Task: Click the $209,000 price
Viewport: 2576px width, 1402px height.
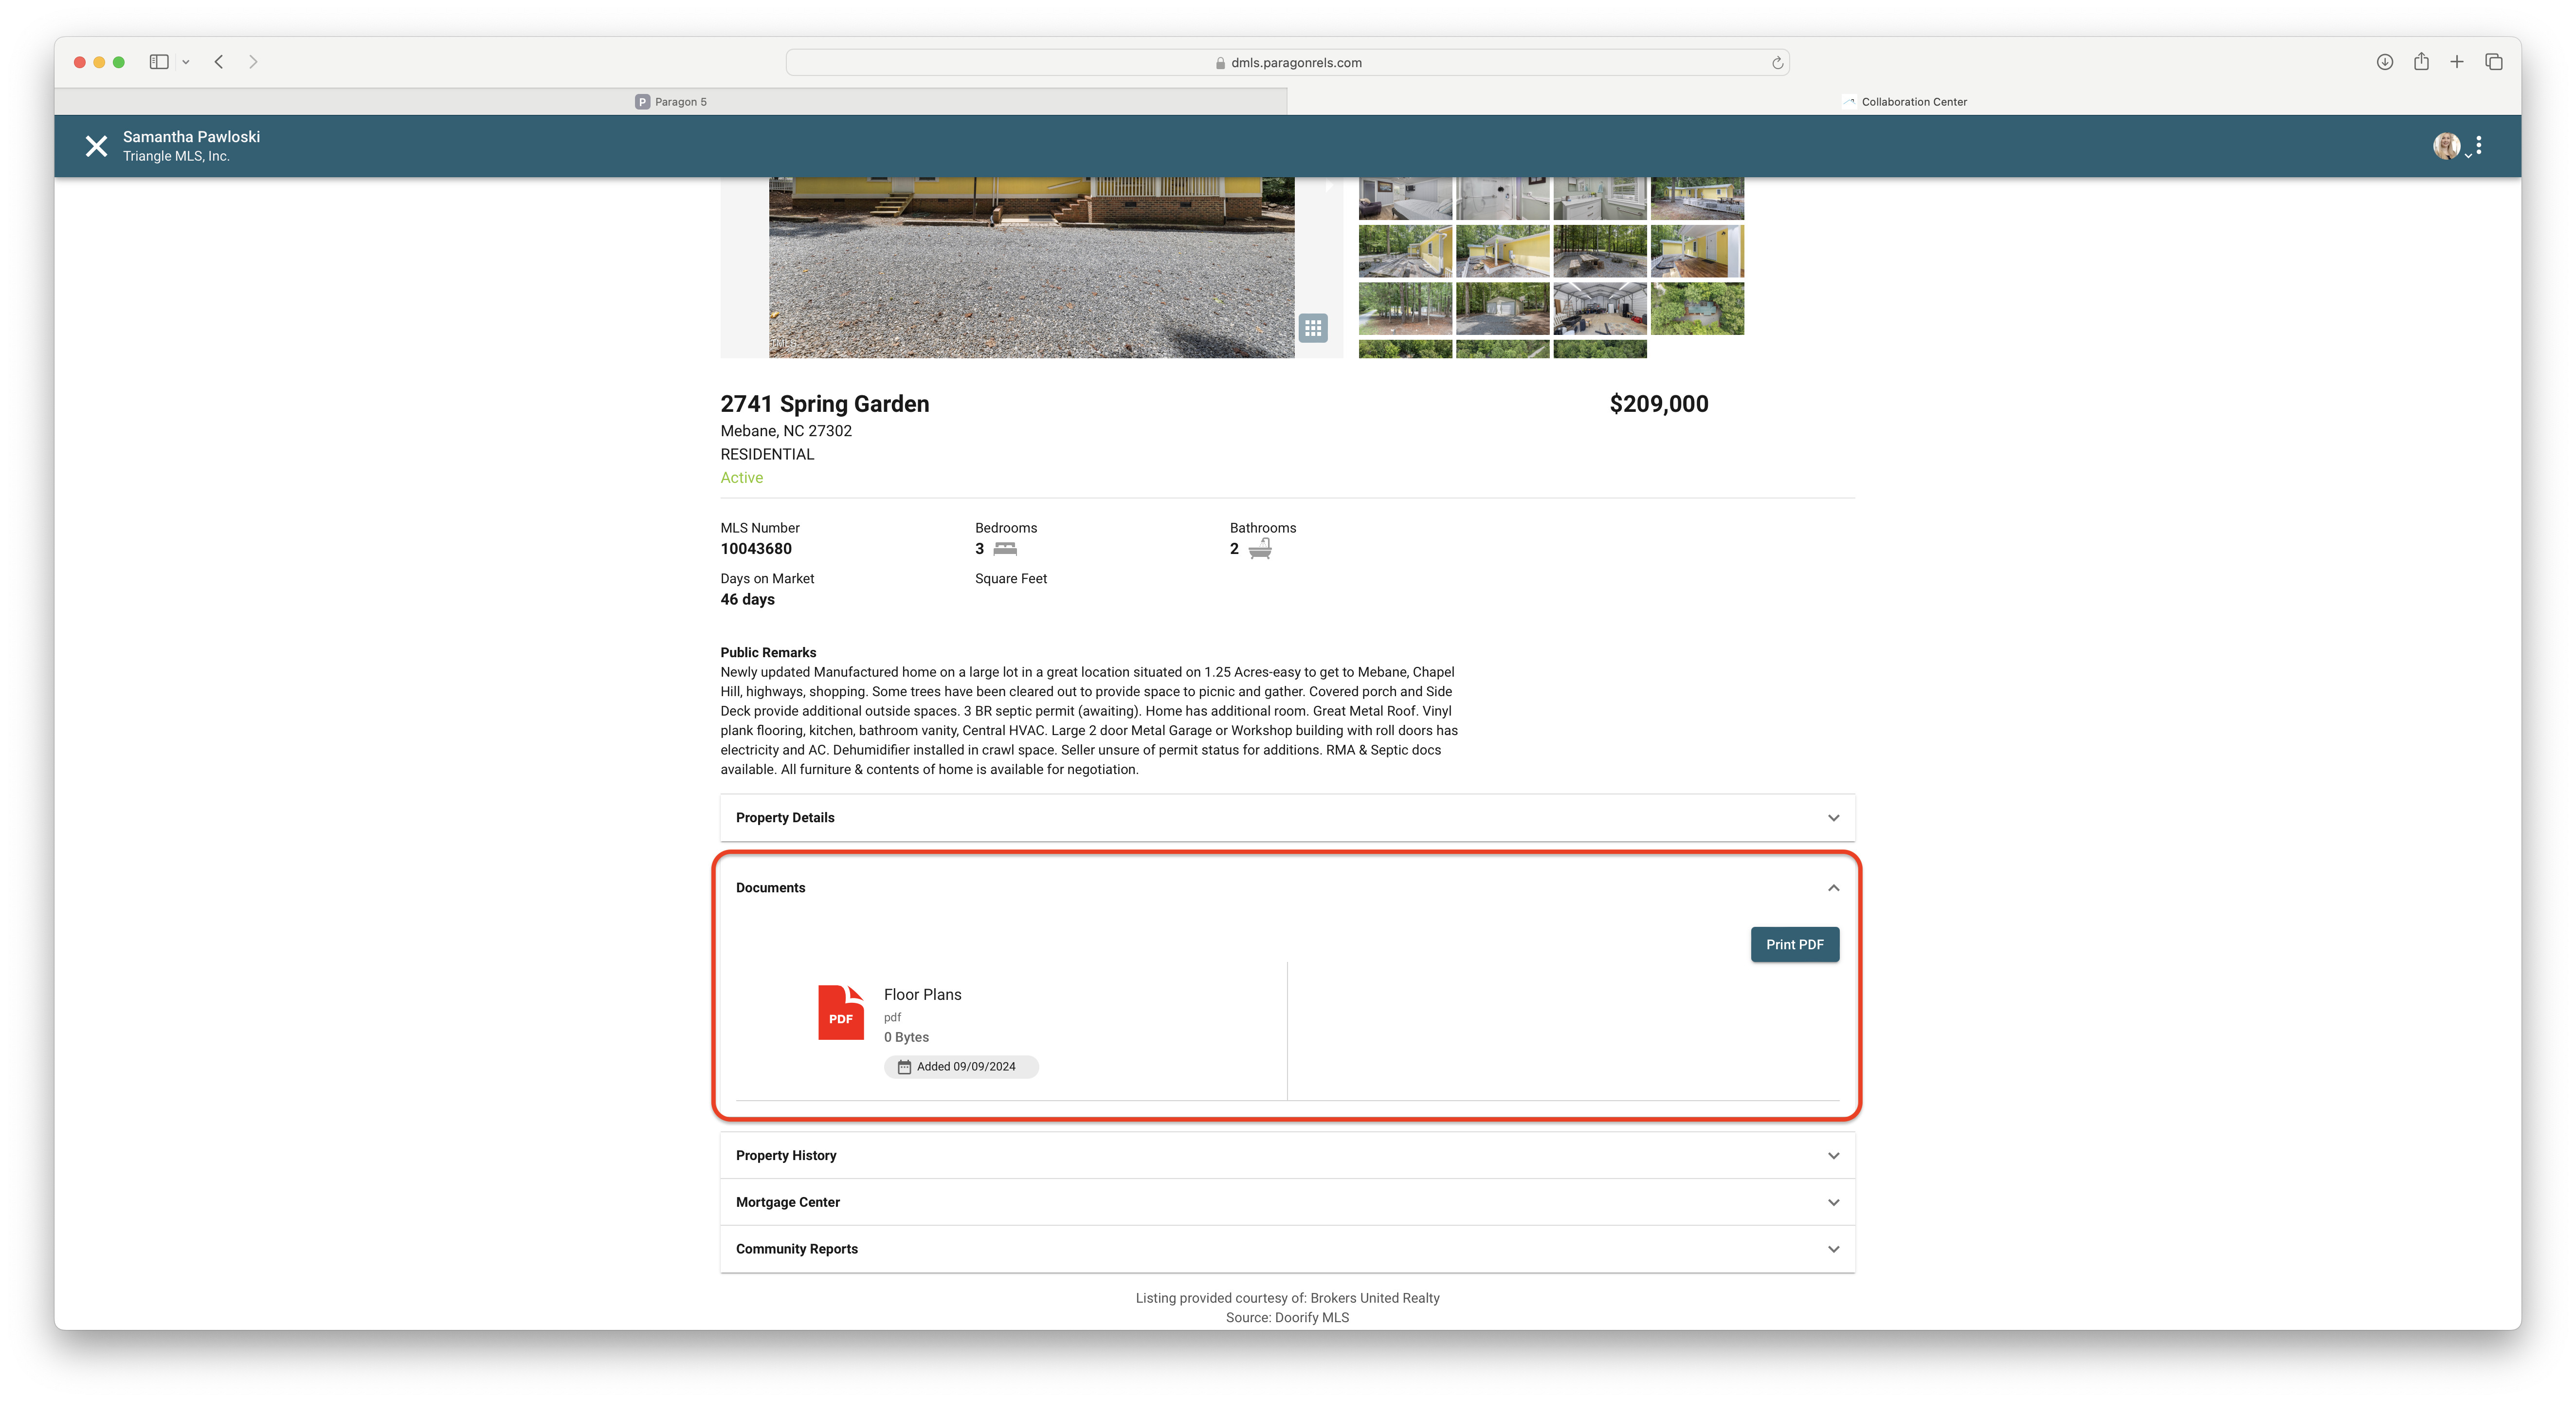Action: [1659, 404]
